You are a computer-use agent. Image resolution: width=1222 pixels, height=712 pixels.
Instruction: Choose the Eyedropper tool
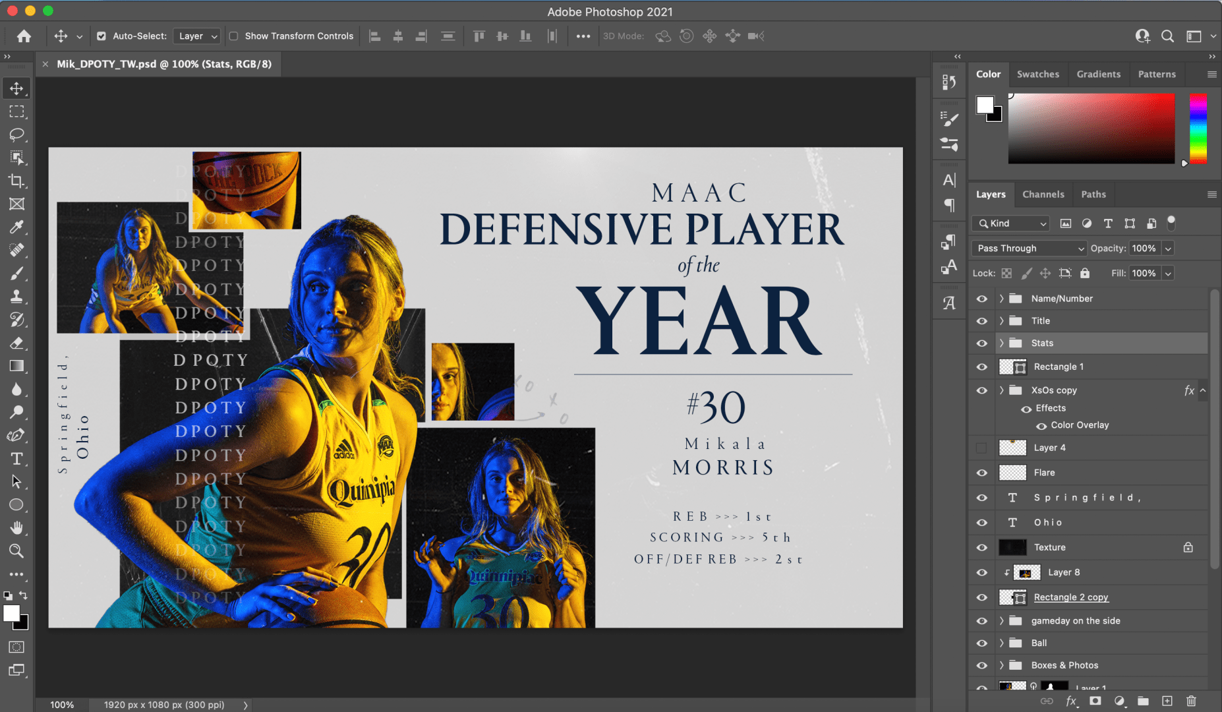pyautogui.click(x=16, y=227)
